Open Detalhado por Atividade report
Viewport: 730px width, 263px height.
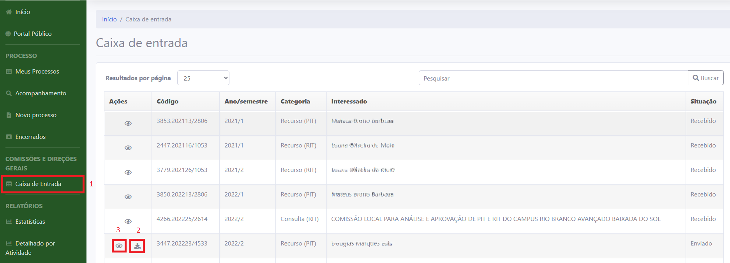point(35,248)
